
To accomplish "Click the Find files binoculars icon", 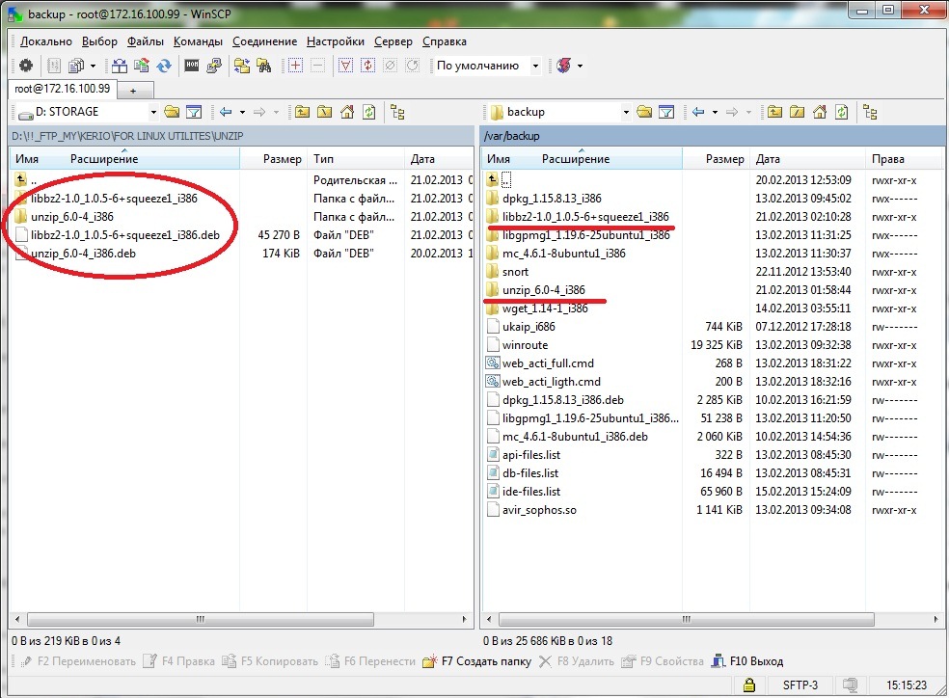I will click(x=262, y=66).
